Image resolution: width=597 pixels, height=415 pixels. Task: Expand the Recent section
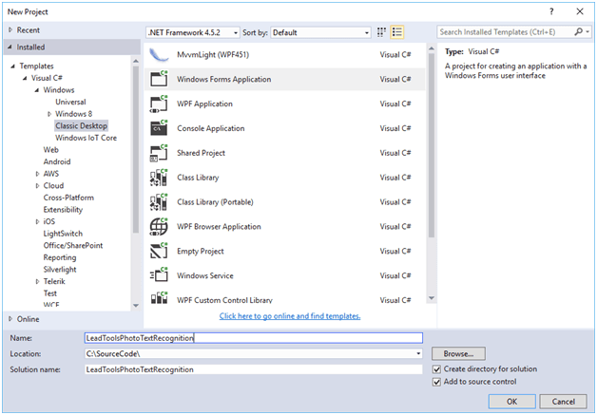click(x=10, y=29)
